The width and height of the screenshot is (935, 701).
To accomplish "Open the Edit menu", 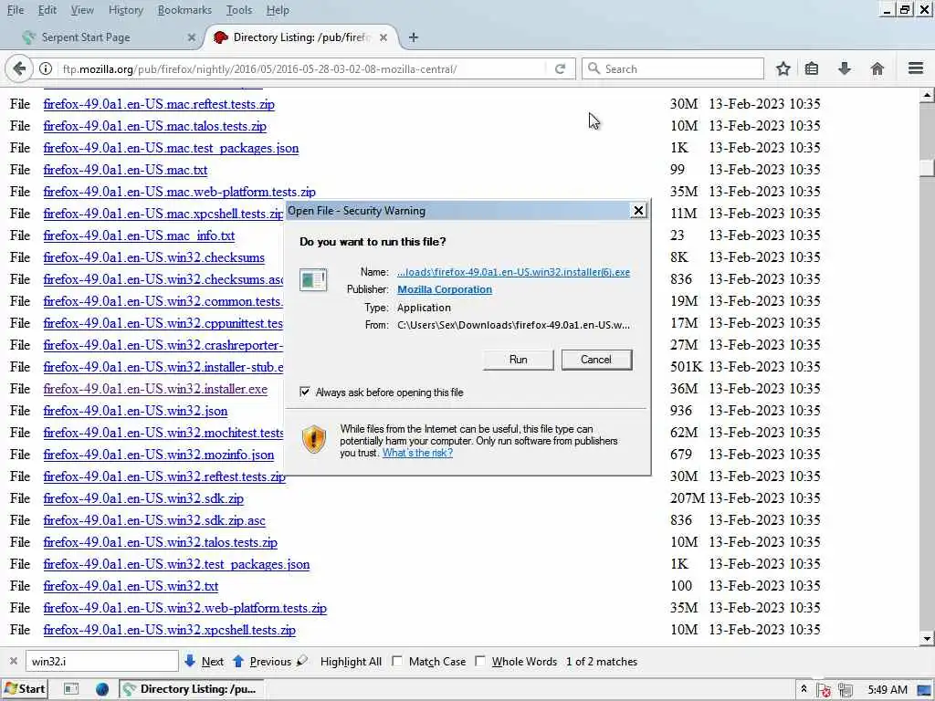I will 47,10.
